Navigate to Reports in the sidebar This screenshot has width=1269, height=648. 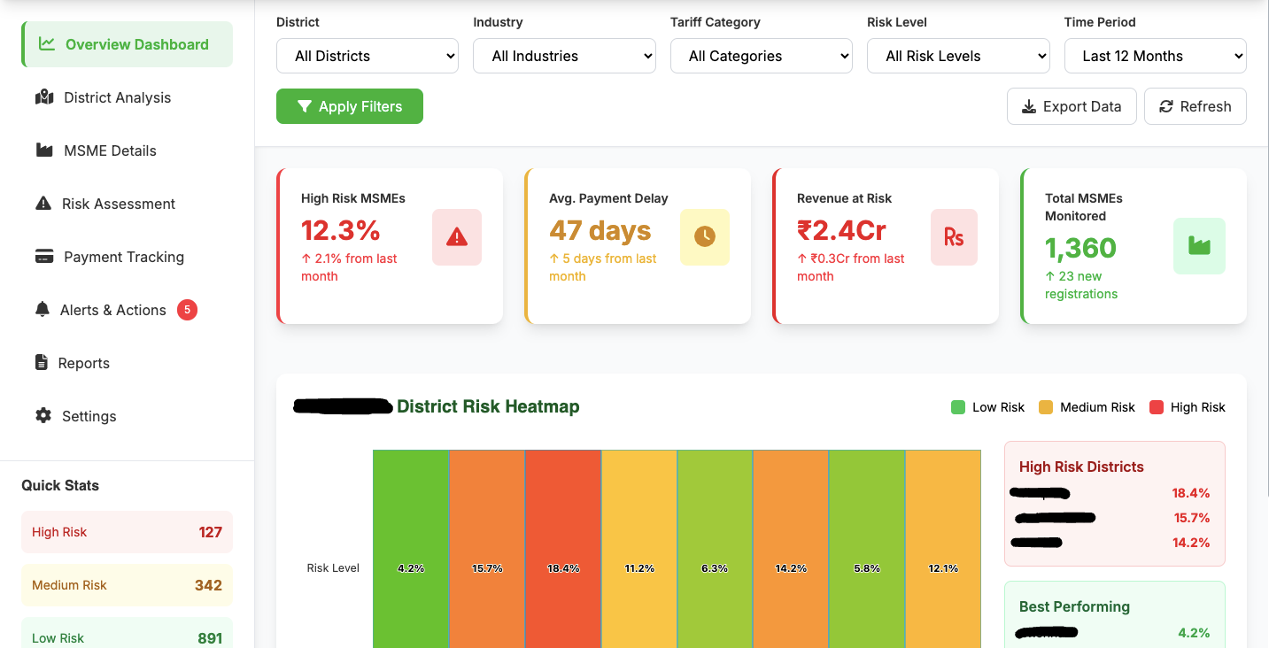click(83, 363)
